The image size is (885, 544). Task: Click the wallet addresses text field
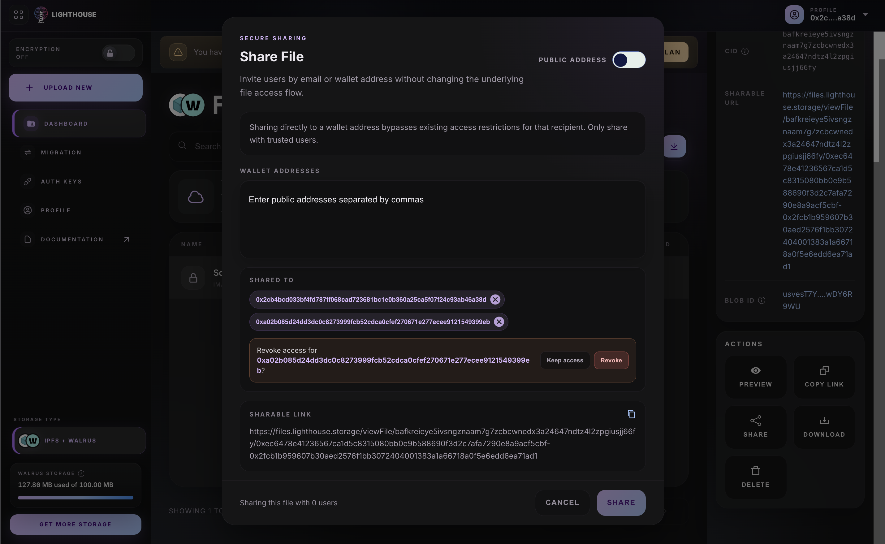[442, 219]
